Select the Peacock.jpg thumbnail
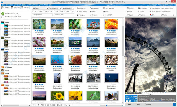 pos(39,24)
